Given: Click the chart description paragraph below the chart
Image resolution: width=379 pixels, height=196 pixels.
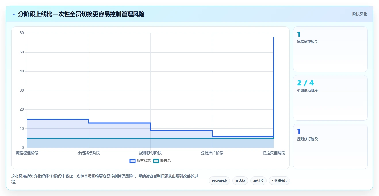Looking at the screenshot, I should point(104,179).
